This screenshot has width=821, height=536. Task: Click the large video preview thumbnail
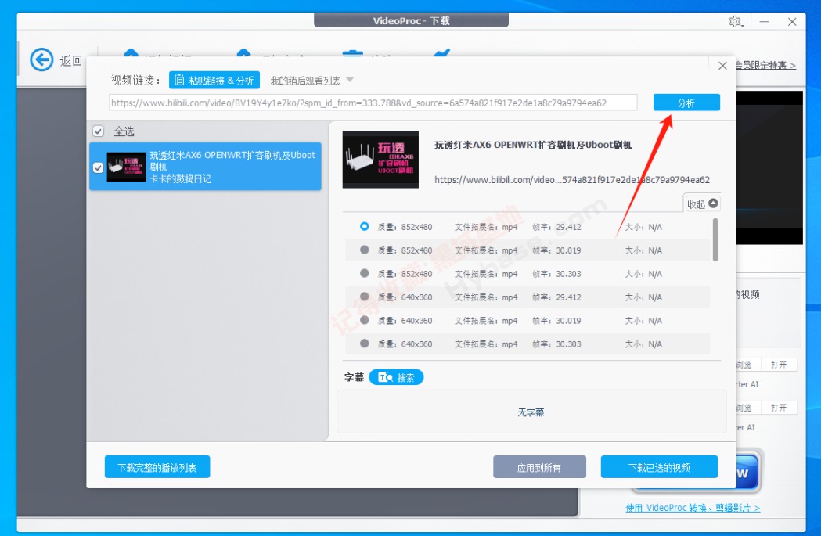click(380, 160)
